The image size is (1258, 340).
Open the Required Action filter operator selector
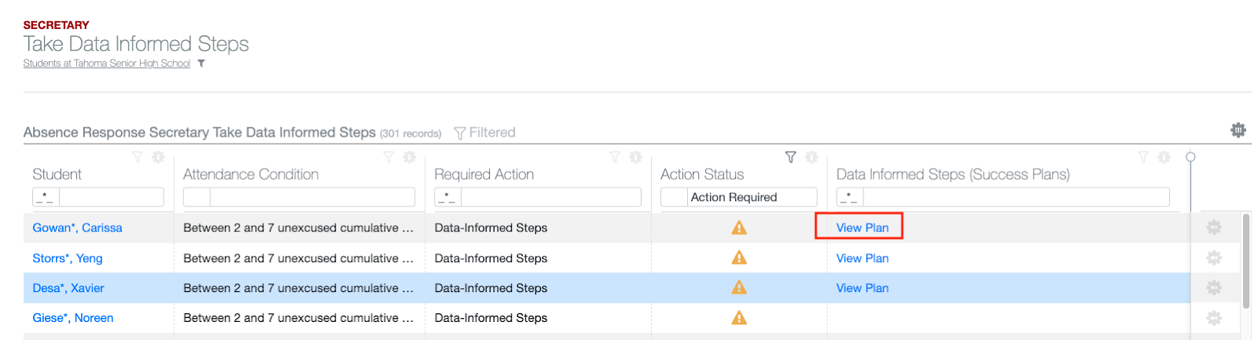(x=447, y=197)
